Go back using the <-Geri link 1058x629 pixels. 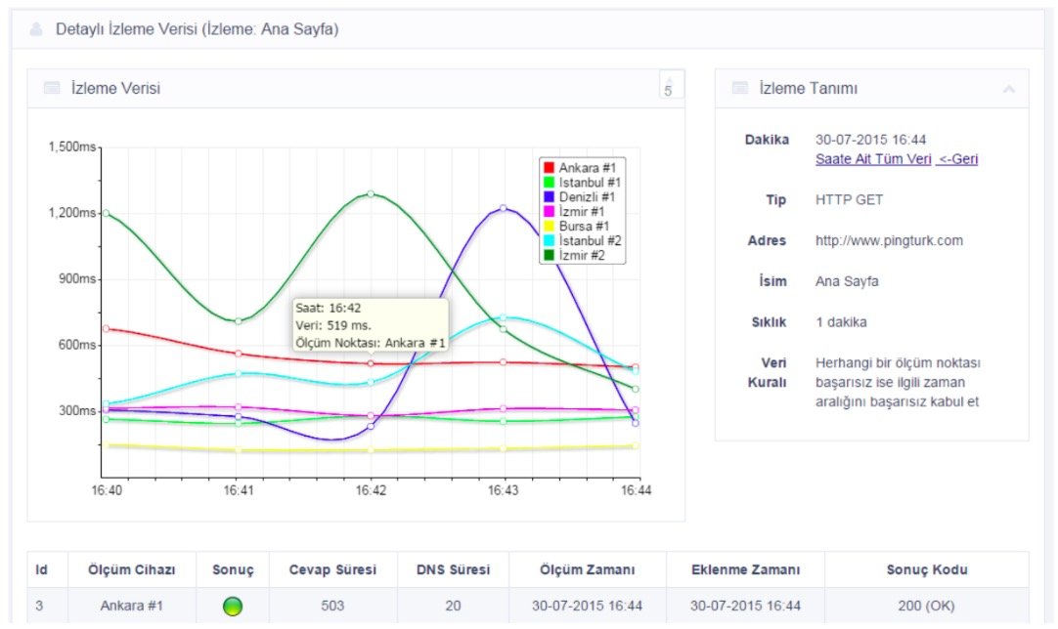957,159
